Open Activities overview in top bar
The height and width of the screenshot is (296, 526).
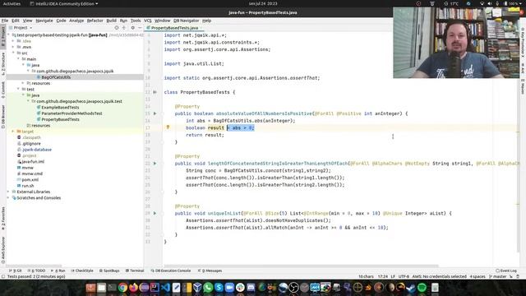point(12,3)
